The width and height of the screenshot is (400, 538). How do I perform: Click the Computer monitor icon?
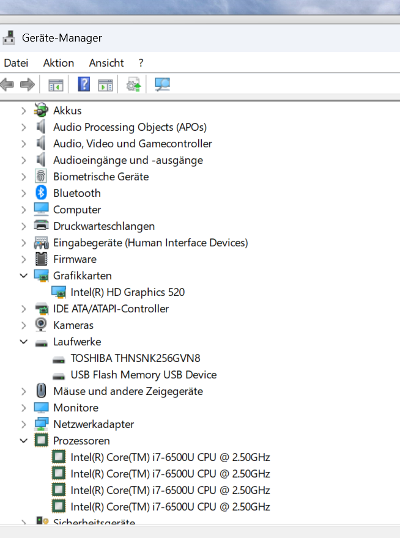pos(41,209)
